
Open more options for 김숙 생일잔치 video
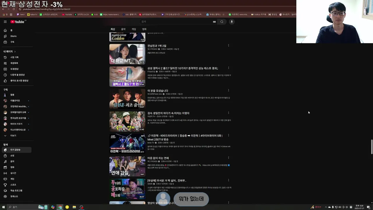coord(228,113)
